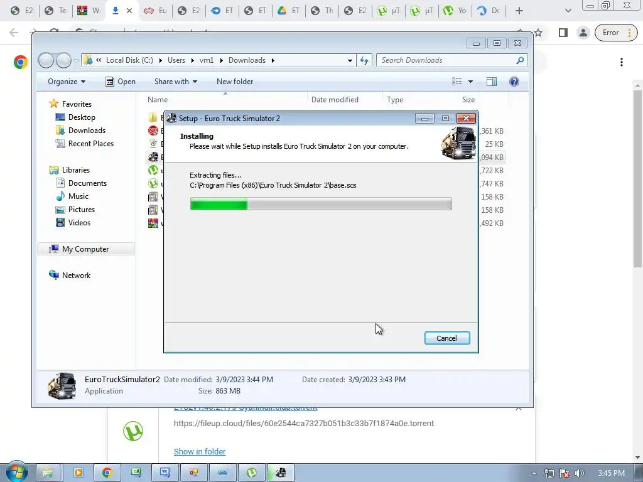Click Chrome back arrow button
The width and height of the screenshot is (643, 482).
click(x=14, y=33)
